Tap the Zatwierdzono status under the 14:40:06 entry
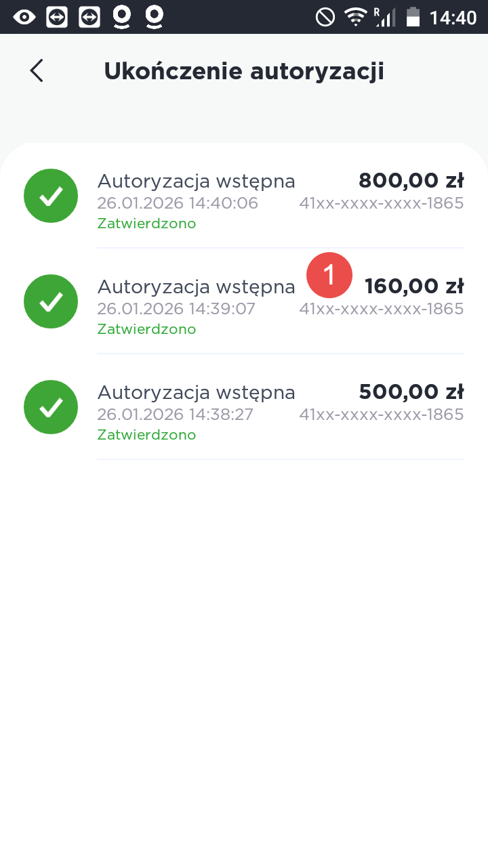 [x=146, y=224]
